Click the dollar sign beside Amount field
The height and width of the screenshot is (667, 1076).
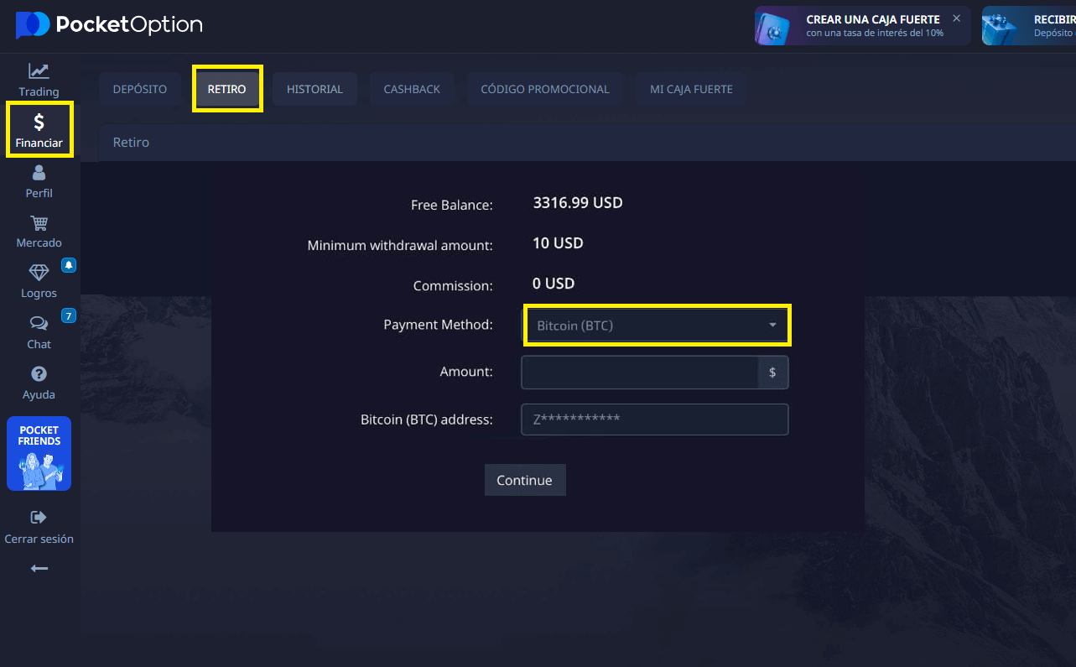click(x=772, y=373)
